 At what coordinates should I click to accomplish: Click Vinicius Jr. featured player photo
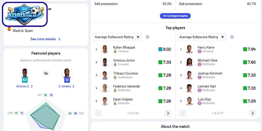tap(25, 73)
